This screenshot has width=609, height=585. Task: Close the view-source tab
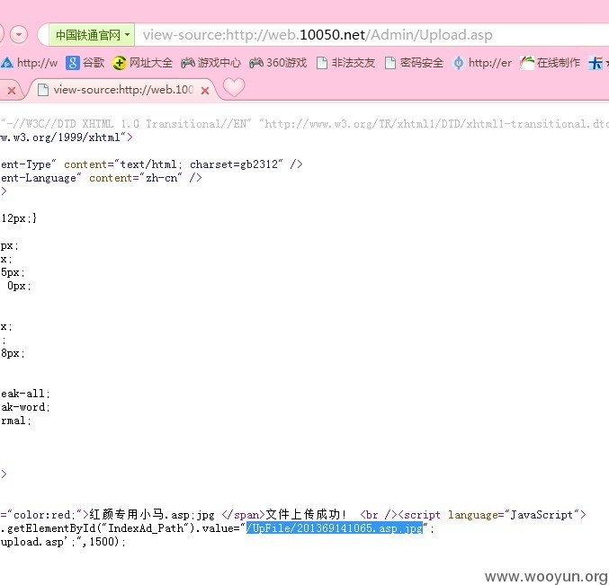point(205,91)
